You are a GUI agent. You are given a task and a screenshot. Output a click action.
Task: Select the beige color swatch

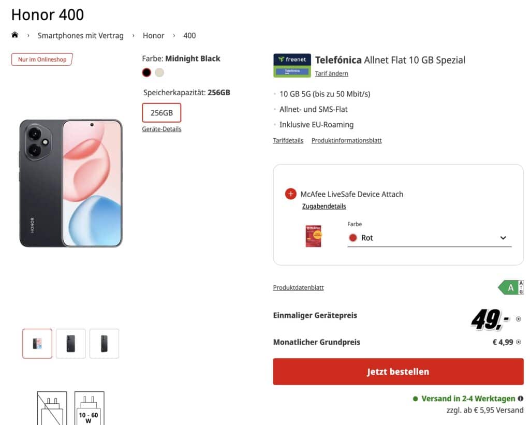[x=159, y=72]
